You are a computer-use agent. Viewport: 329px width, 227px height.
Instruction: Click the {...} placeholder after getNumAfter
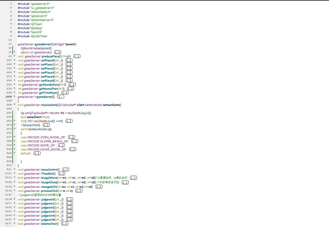pyautogui.click(x=71, y=89)
